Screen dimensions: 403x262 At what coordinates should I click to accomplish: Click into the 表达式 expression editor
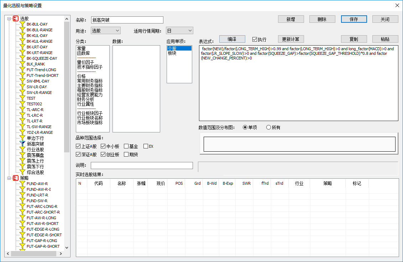pos(299,83)
